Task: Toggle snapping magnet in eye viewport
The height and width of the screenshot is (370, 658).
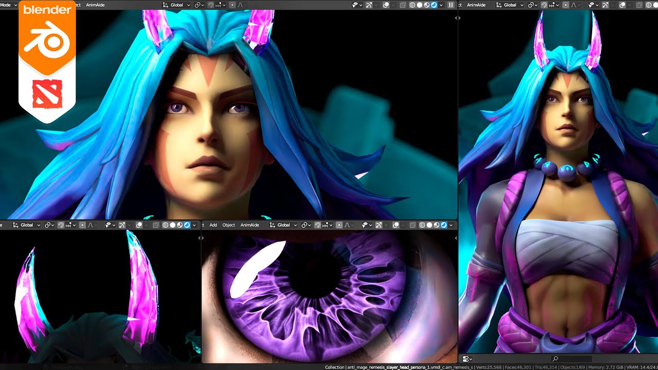Action: tap(318, 225)
